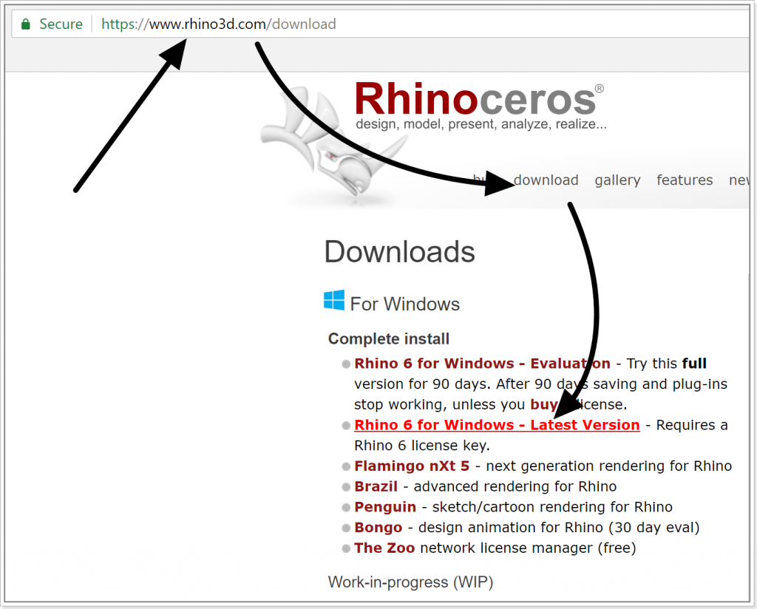Open the Brazil rendering link
The height and width of the screenshot is (609, 757).
coord(376,486)
